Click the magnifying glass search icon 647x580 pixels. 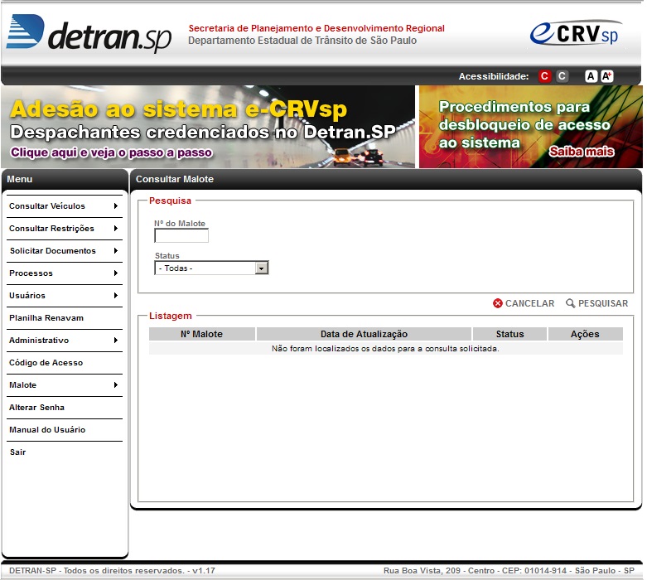[570, 303]
